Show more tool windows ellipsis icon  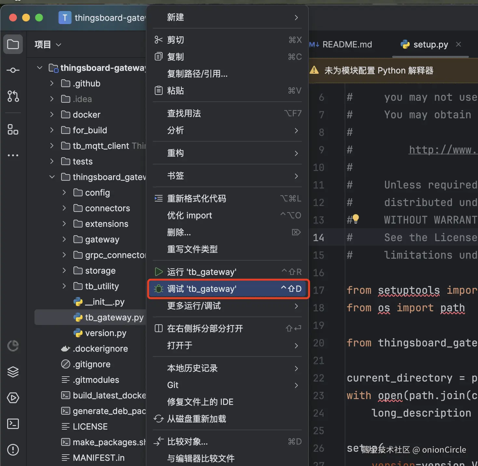click(x=13, y=155)
